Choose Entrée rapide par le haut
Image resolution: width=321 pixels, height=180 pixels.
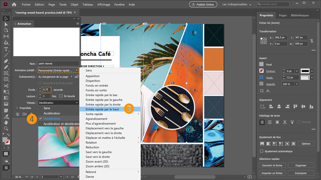tap(102, 109)
